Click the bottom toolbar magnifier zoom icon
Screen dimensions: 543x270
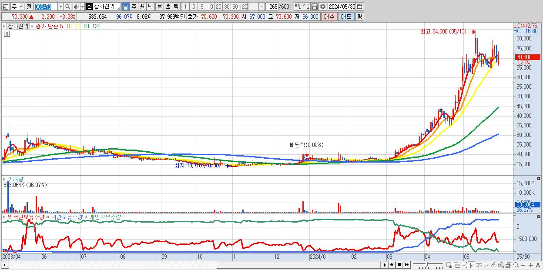coord(516,265)
